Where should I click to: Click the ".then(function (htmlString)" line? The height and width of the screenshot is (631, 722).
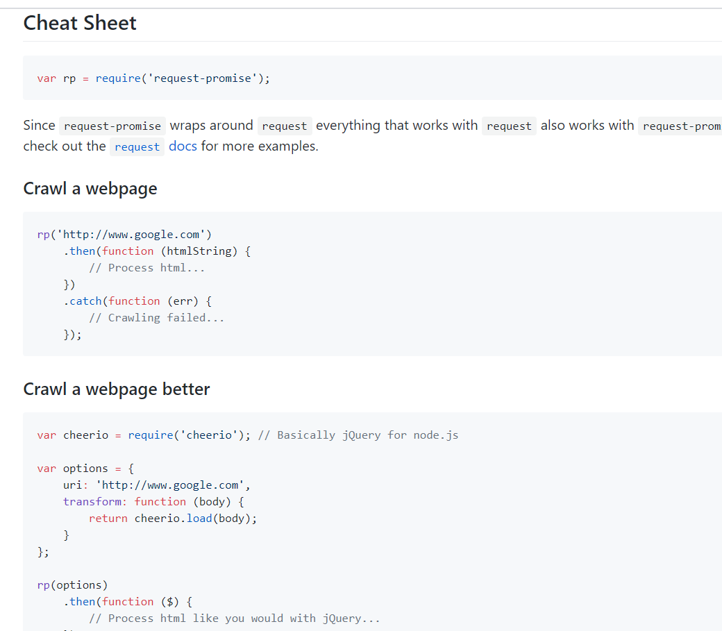coord(157,251)
